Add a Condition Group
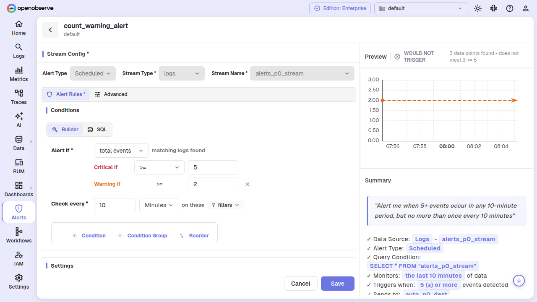 [142, 236]
